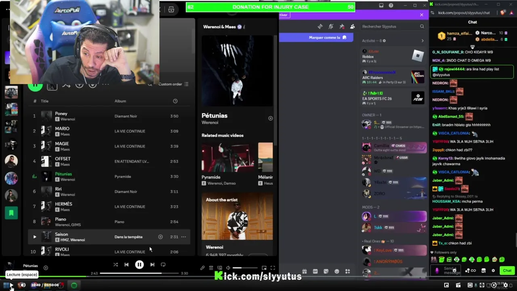Enter Spotify full screen mode

273,268
